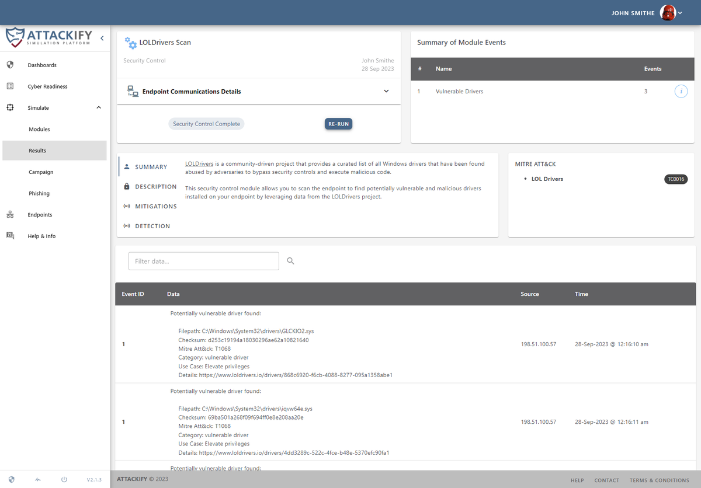Open info for the Vulnerable Drivers row

click(x=681, y=91)
